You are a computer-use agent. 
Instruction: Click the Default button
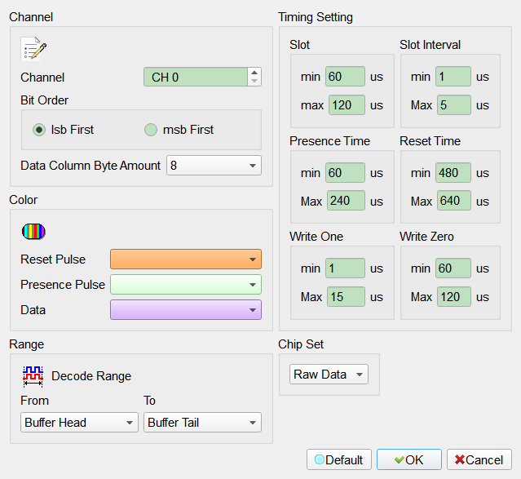(x=339, y=459)
